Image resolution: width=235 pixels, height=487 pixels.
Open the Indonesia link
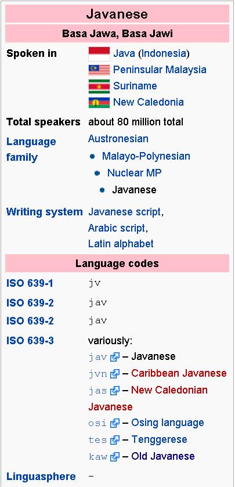pyautogui.click(x=163, y=53)
